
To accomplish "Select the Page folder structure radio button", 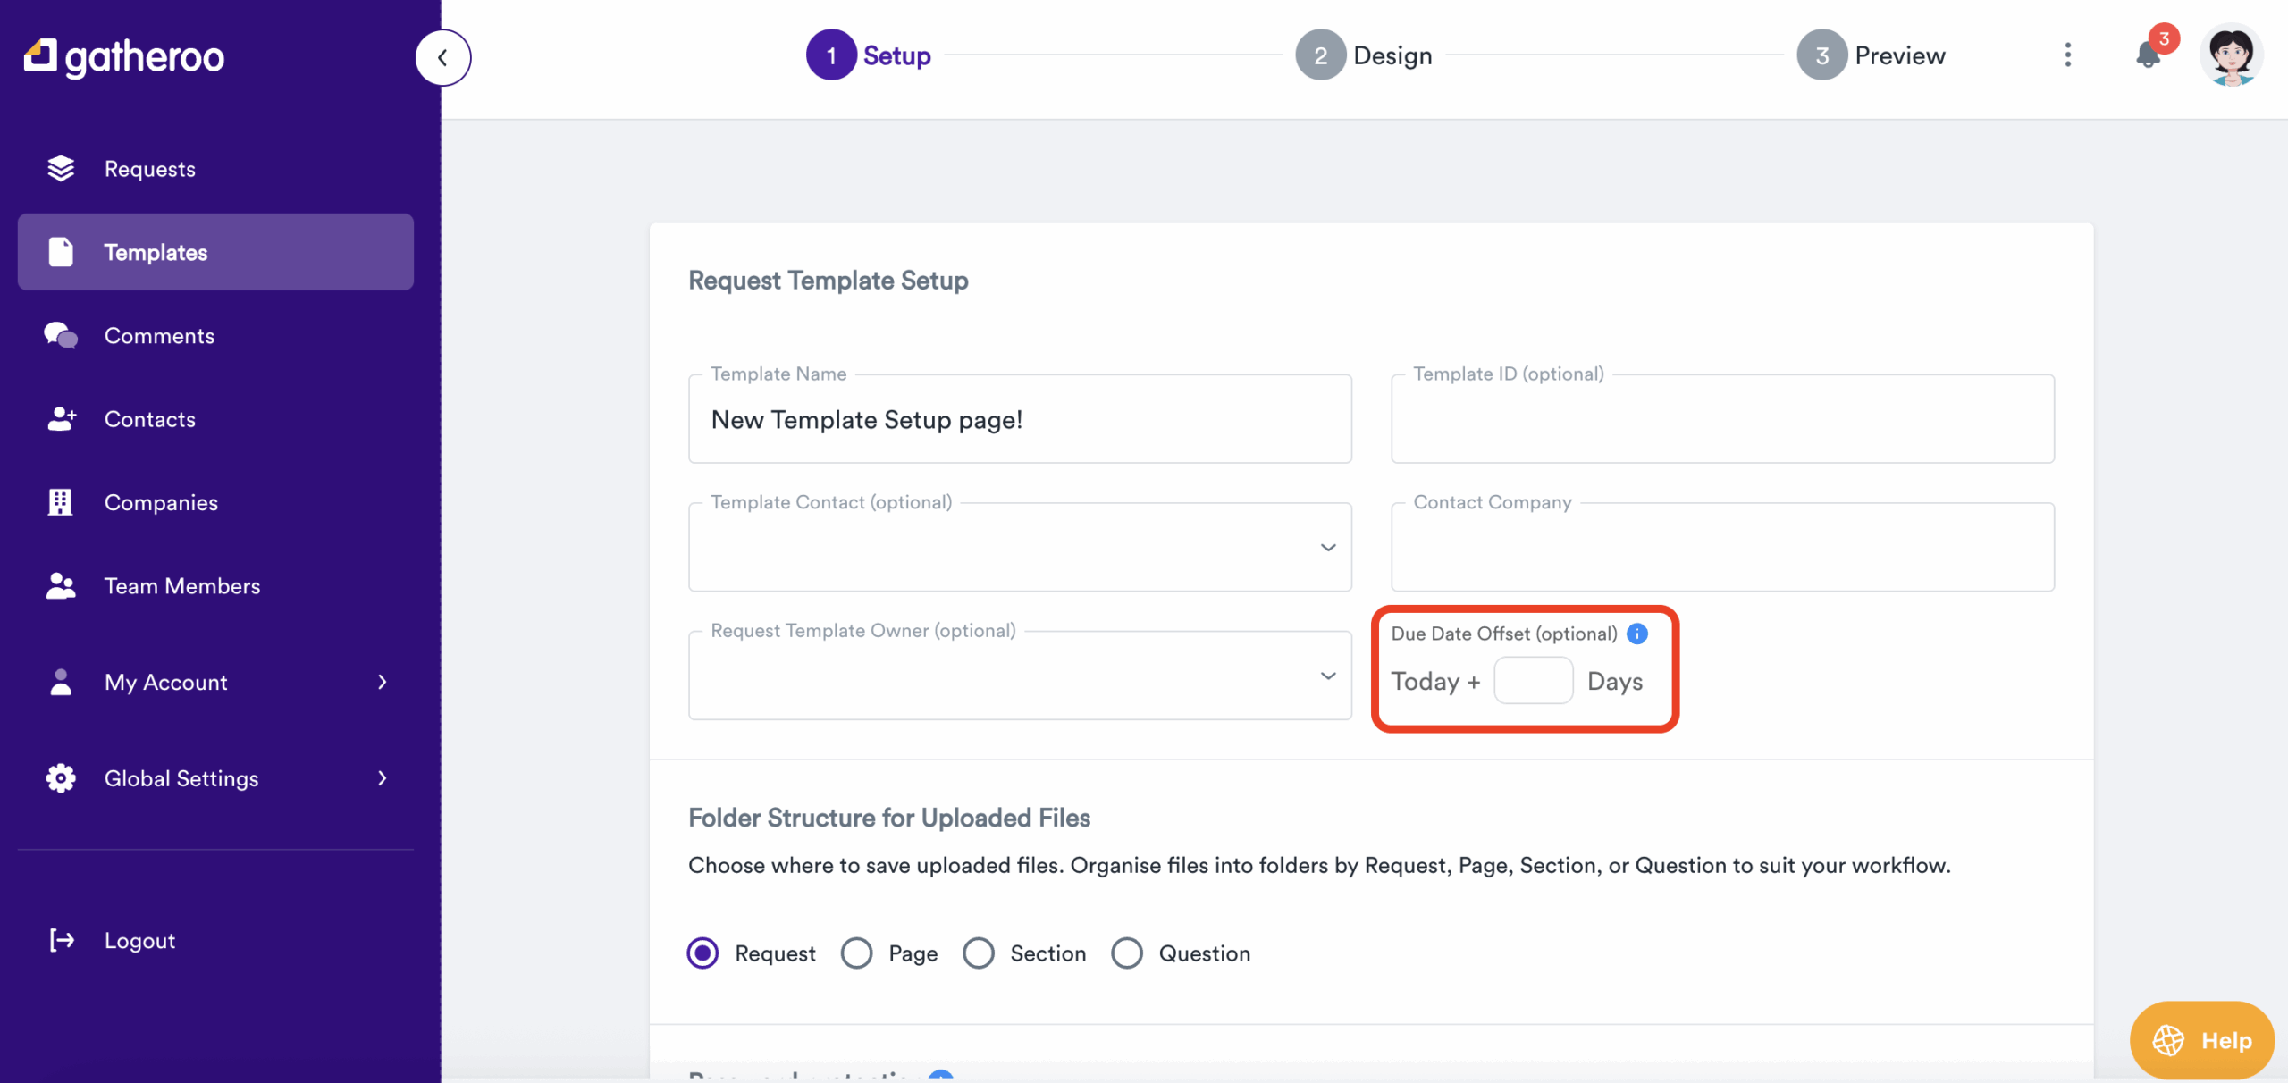I will 856,953.
